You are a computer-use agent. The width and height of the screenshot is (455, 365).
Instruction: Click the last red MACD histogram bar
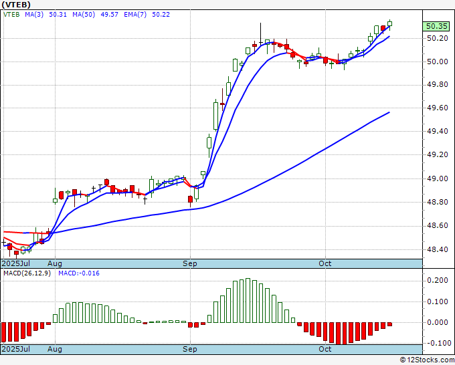389,324
